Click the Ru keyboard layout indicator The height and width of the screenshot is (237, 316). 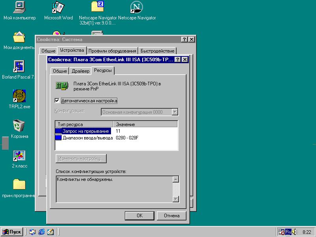[x=288, y=232]
